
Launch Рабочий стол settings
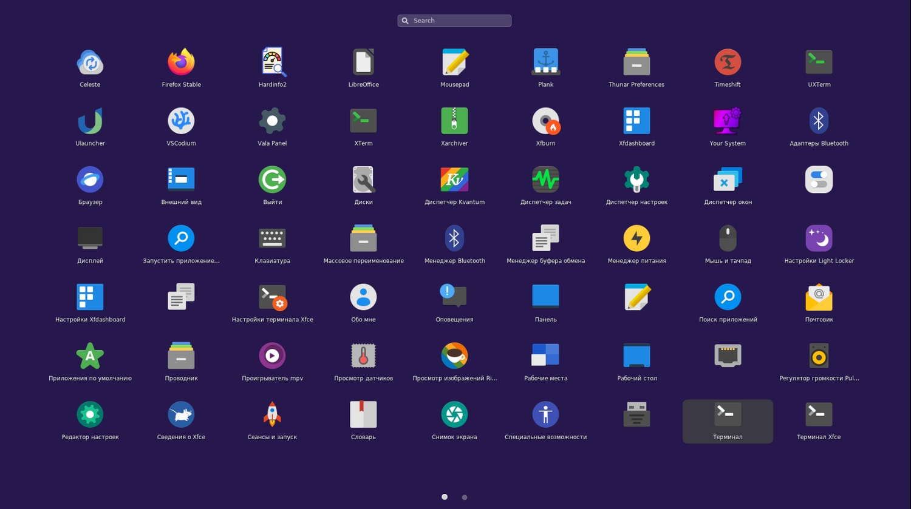point(636,356)
